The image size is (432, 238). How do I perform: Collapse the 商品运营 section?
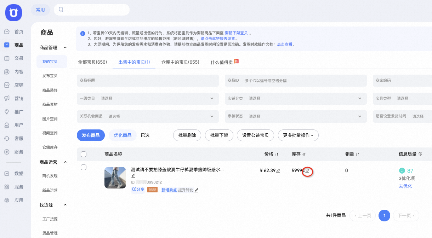pos(65,162)
